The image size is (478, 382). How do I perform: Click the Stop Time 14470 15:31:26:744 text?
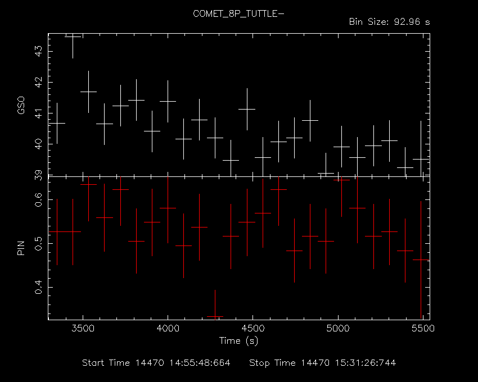point(323,363)
